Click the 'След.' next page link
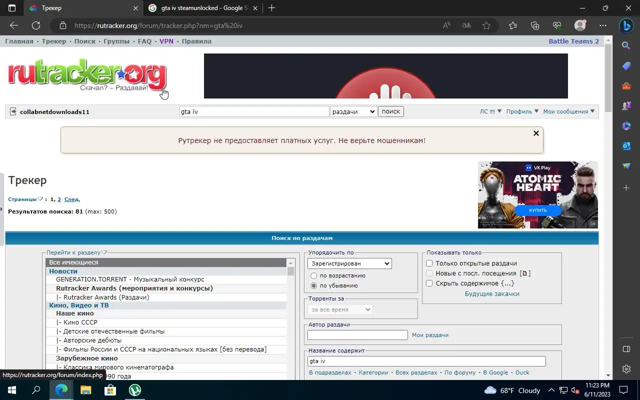Viewport: 640px width, 400px height. pyautogui.click(x=72, y=199)
